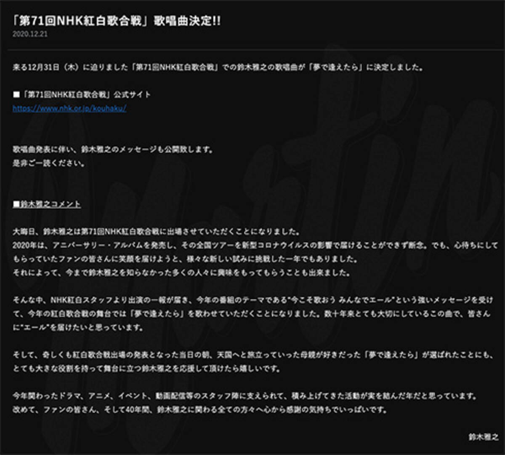Click the ■鈴木雅之のコメント section heading
The image size is (505, 455).
point(46,205)
